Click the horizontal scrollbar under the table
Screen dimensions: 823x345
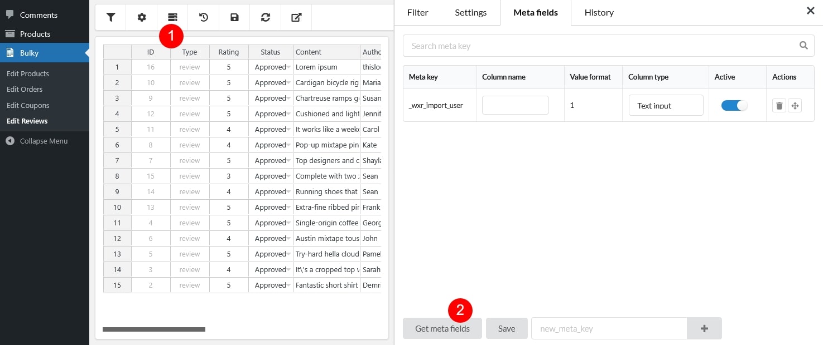pyautogui.click(x=154, y=329)
